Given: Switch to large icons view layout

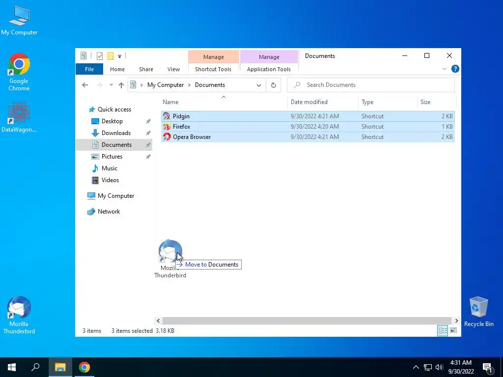Looking at the screenshot, I should coord(453,330).
